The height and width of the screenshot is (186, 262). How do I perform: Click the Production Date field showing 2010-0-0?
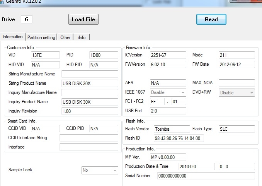point(196,167)
